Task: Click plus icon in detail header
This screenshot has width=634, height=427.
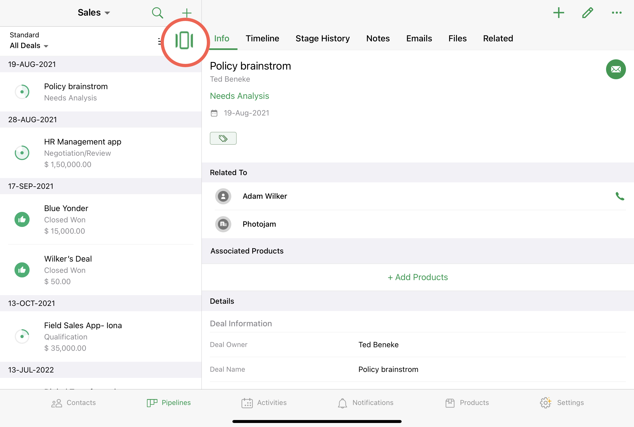Action: point(558,13)
